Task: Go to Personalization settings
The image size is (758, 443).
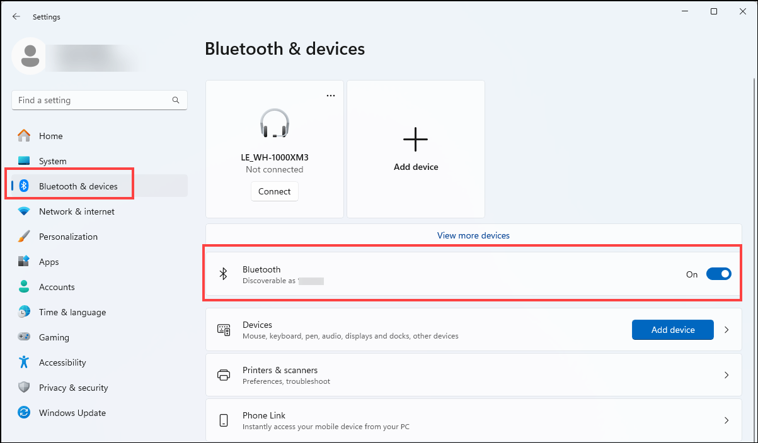Action: click(x=68, y=237)
